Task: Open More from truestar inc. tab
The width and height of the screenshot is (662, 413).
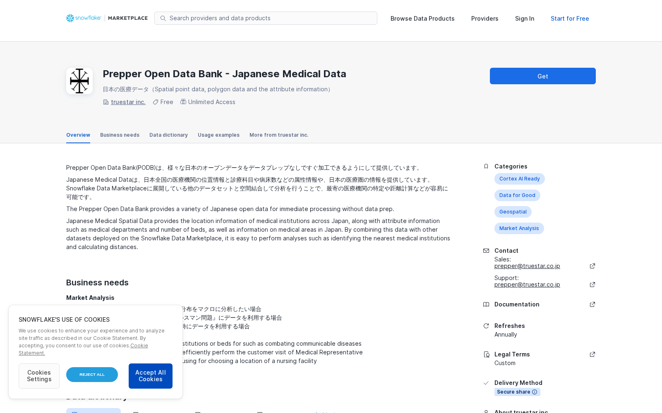Action: [x=279, y=135]
